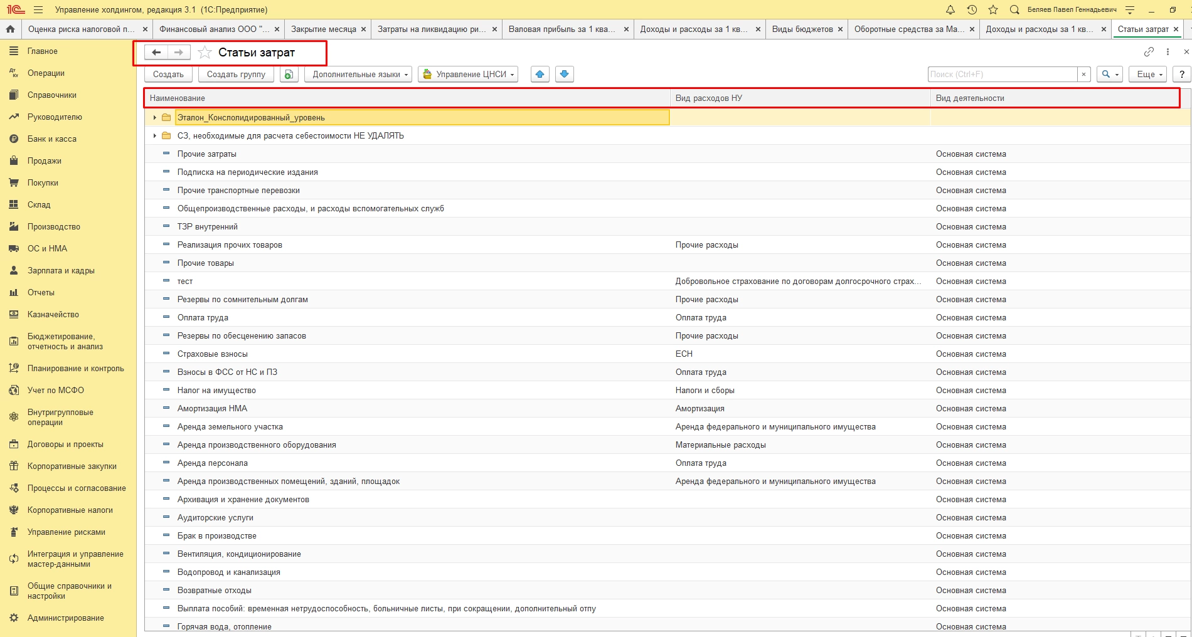Open the Еще menu dropdown

point(1149,74)
